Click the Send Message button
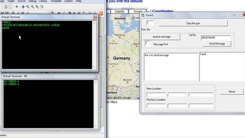 click(217, 44)
